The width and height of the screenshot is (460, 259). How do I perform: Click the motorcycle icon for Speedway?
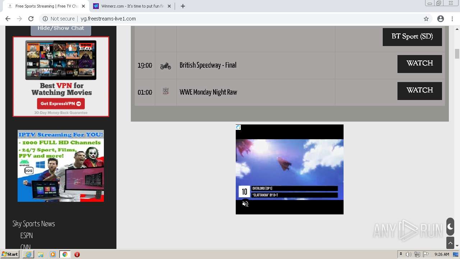[166, 66]
